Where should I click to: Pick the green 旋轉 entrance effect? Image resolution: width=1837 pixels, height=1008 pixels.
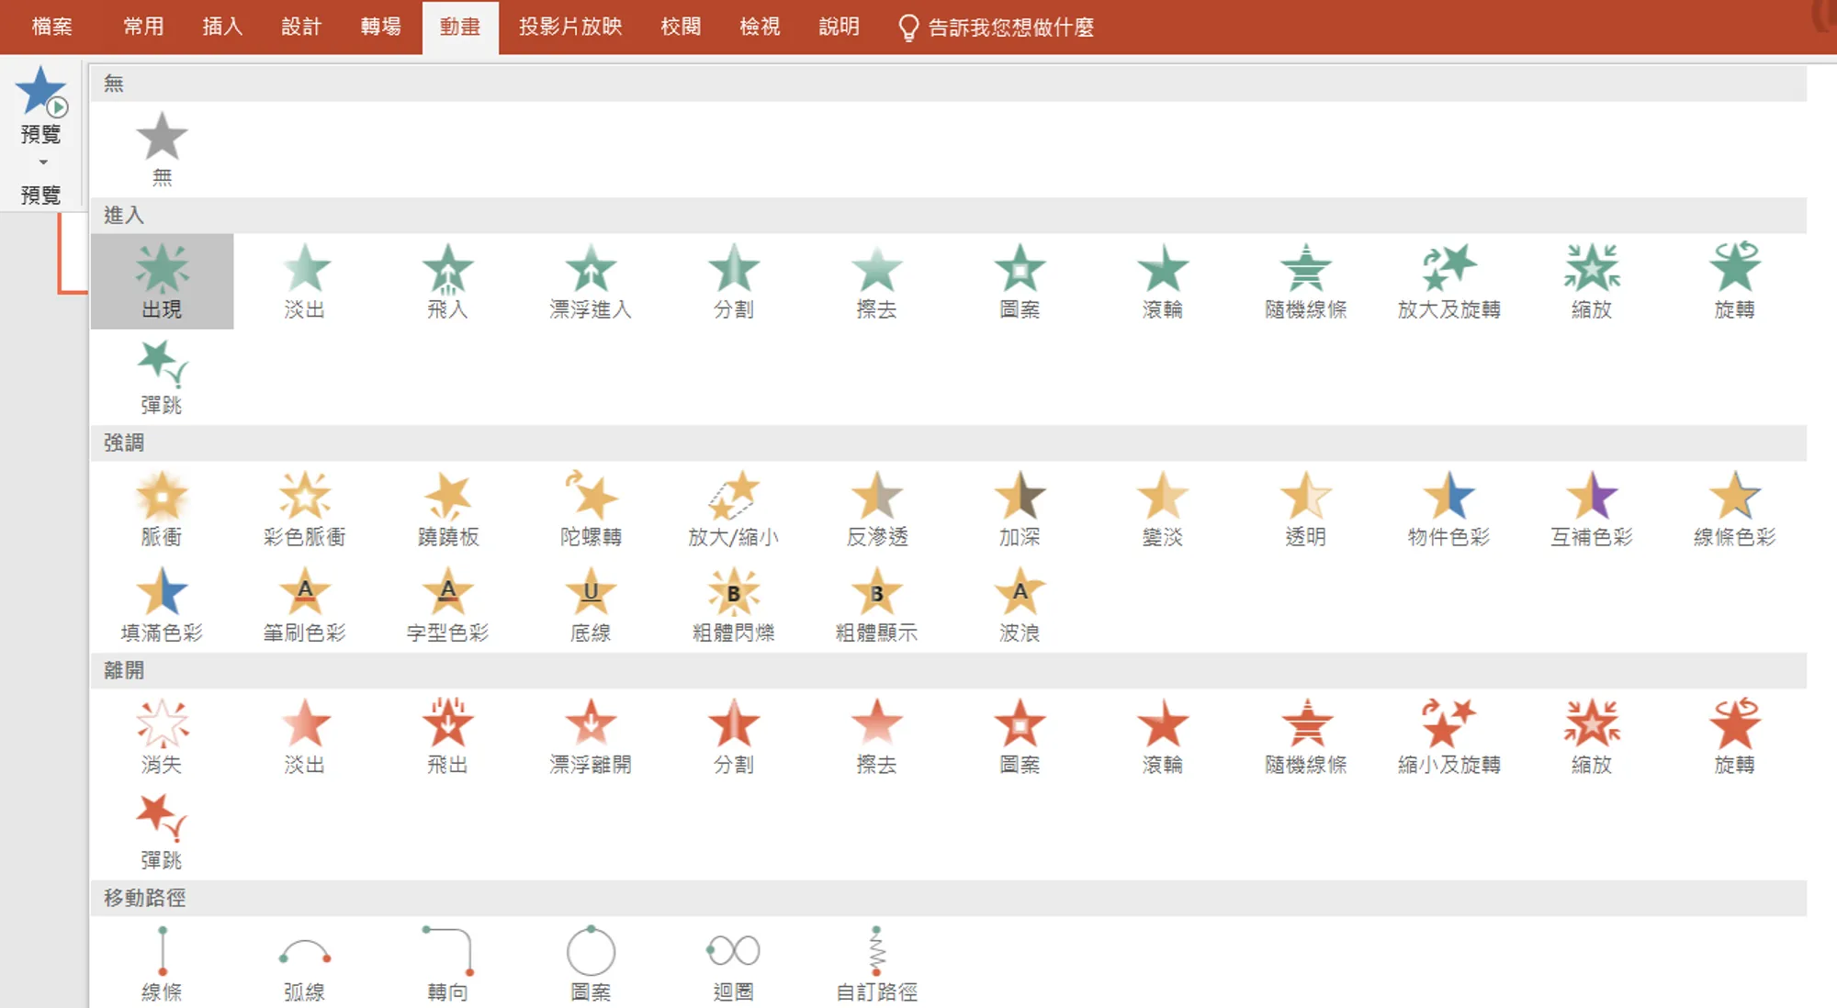[1734, 281]
